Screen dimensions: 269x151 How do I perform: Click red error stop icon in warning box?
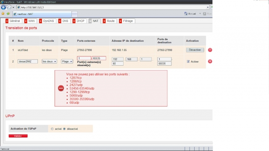pos(61,88)
